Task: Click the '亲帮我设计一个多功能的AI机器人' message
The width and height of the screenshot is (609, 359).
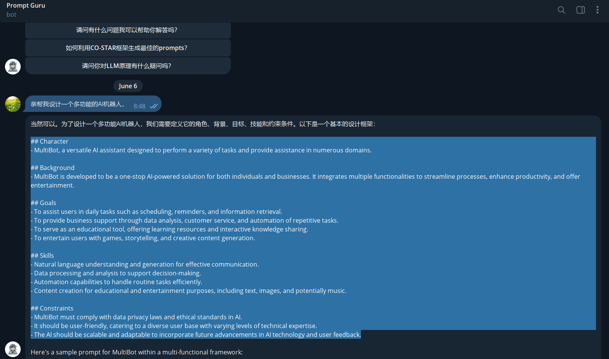Action: point(77,104)
